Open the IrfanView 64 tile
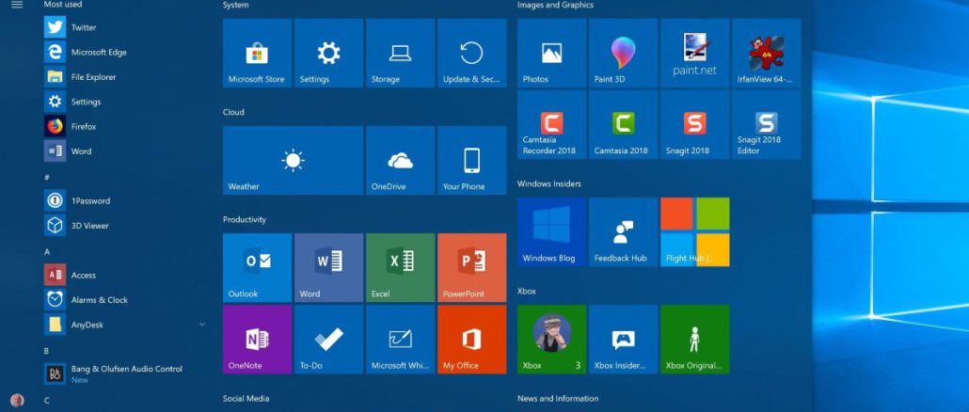This screenshot has height=412, width=969. click(x=767, y=53)
